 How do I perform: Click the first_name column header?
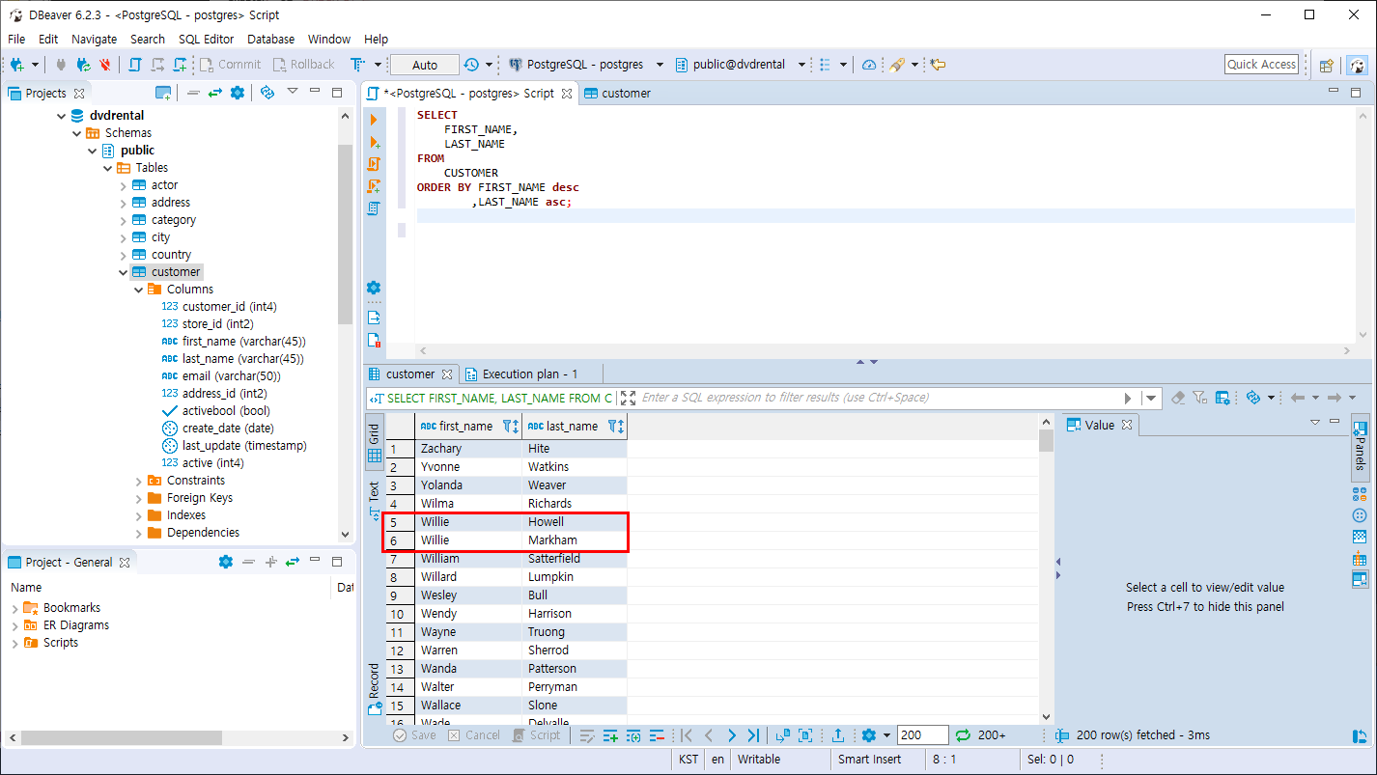click(468, 426)
